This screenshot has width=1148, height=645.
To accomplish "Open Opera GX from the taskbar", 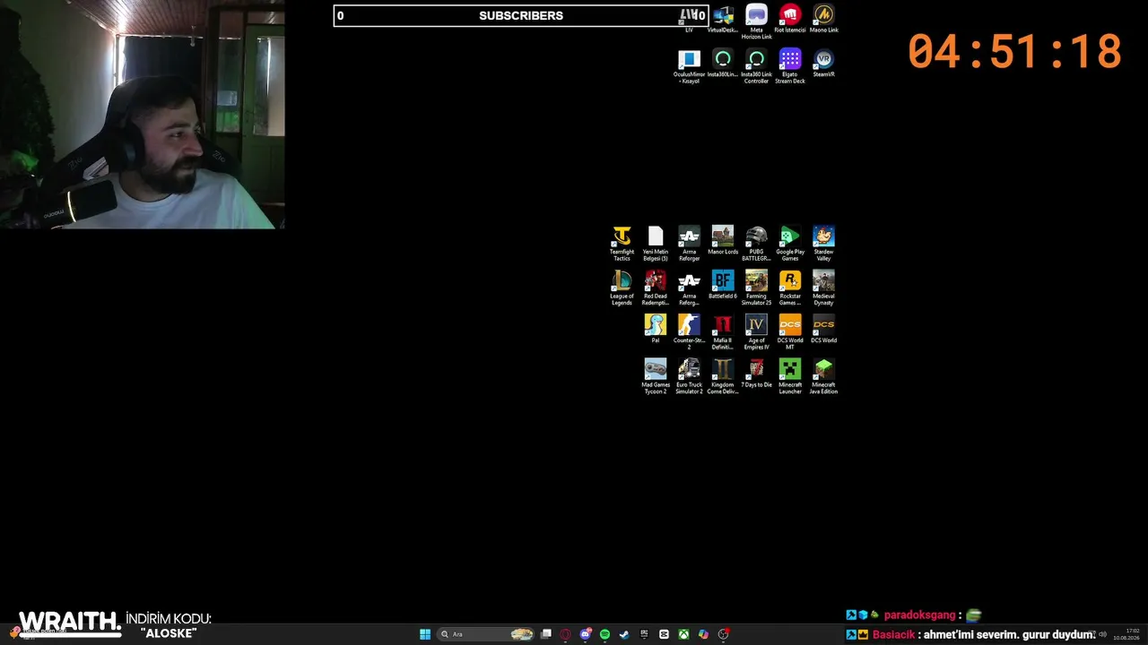I will click(x=565, y=634).
